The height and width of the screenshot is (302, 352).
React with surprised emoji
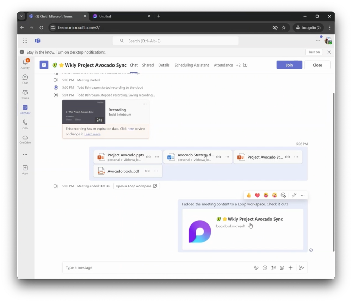pyautogui.click(x=274, y=195)
